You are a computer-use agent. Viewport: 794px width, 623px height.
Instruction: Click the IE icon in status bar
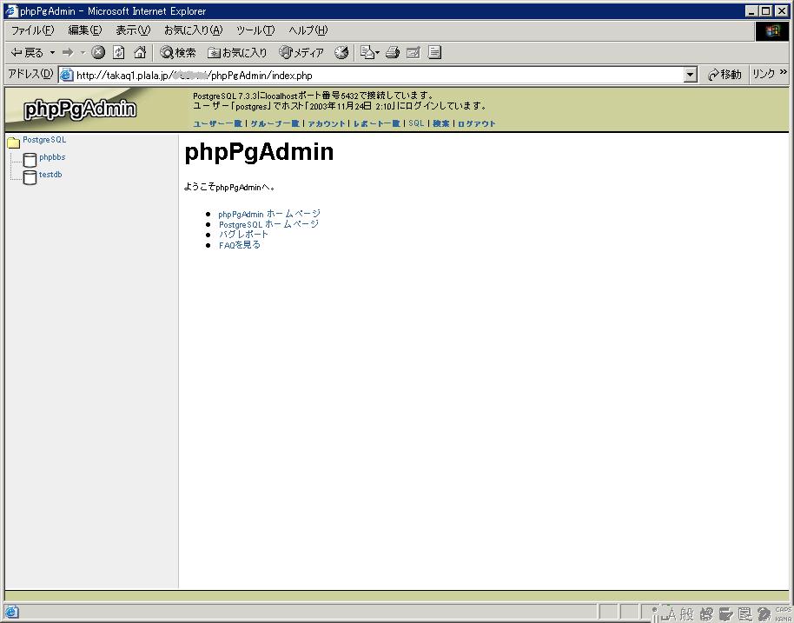(11, 612)
